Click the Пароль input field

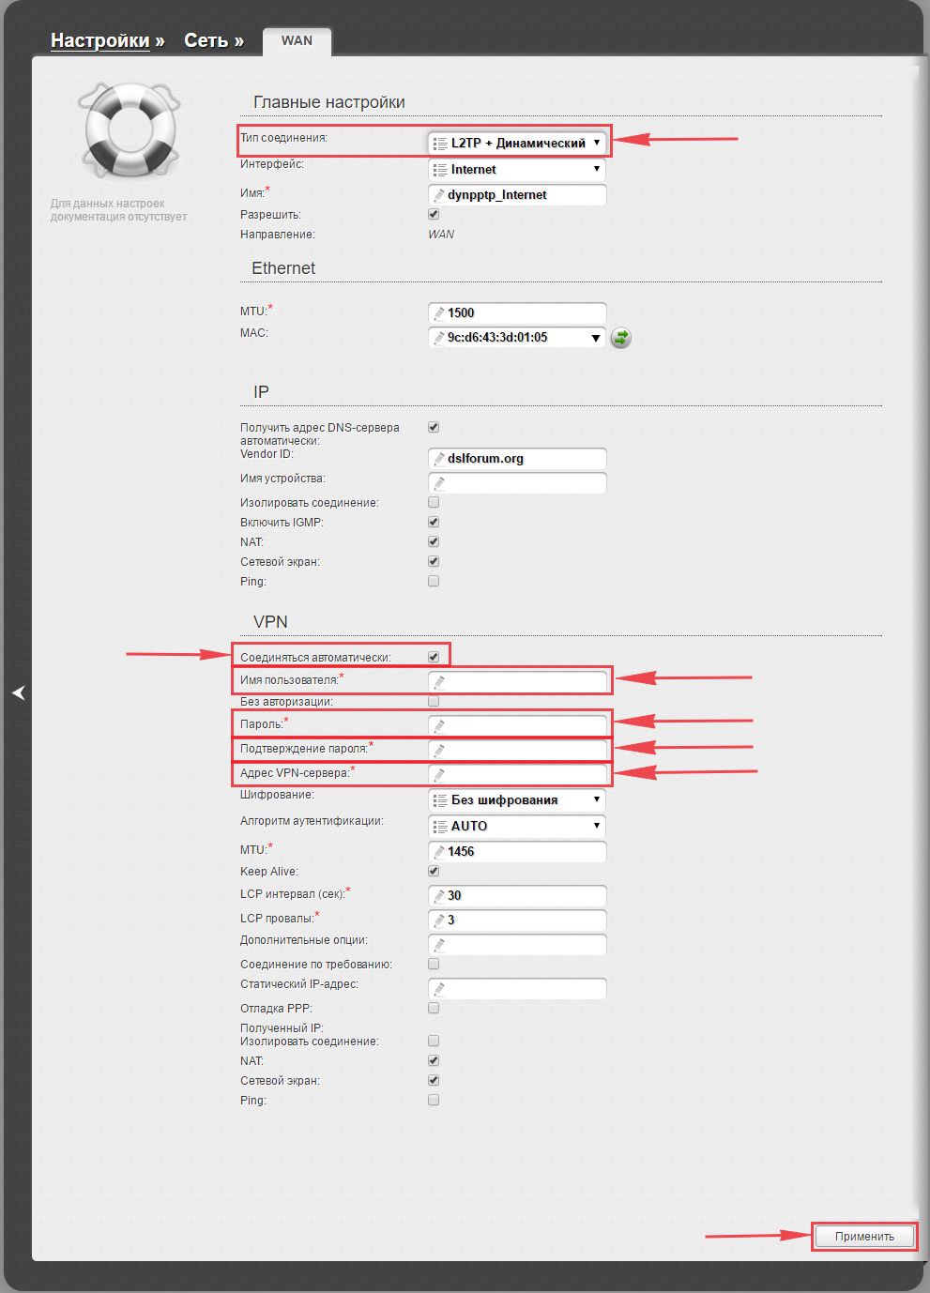coord(517,725)
